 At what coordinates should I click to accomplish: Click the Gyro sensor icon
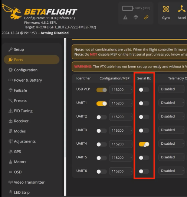click(x=166, y=9)
